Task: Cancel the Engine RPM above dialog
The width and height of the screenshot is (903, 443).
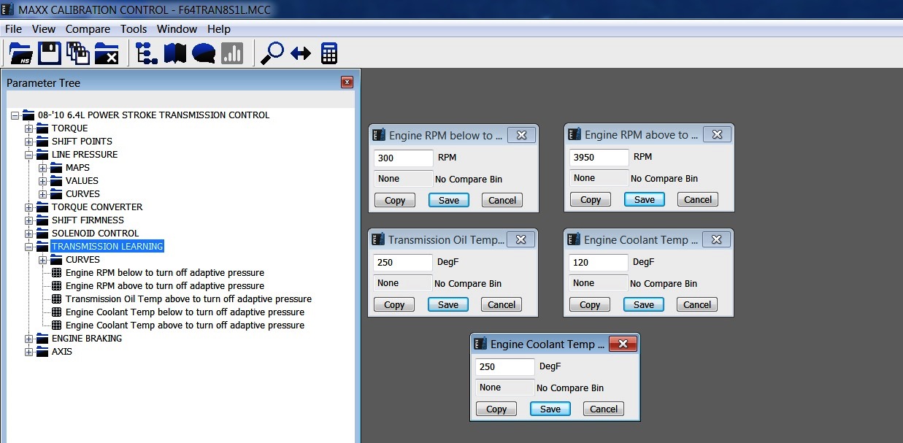Action: [698, 199]
